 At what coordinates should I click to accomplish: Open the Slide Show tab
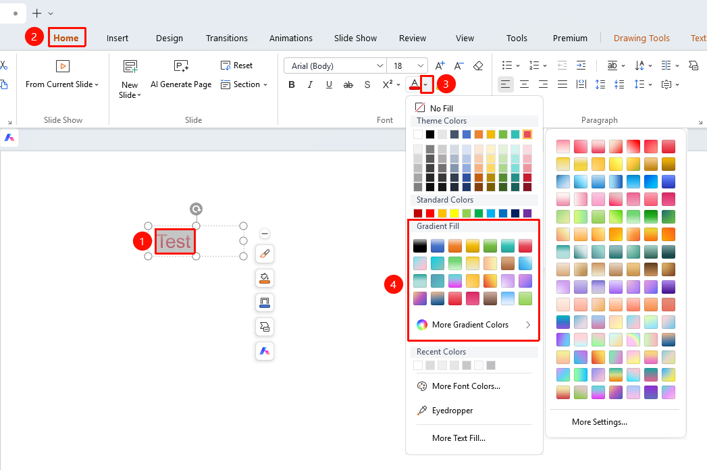pos(355,38)
